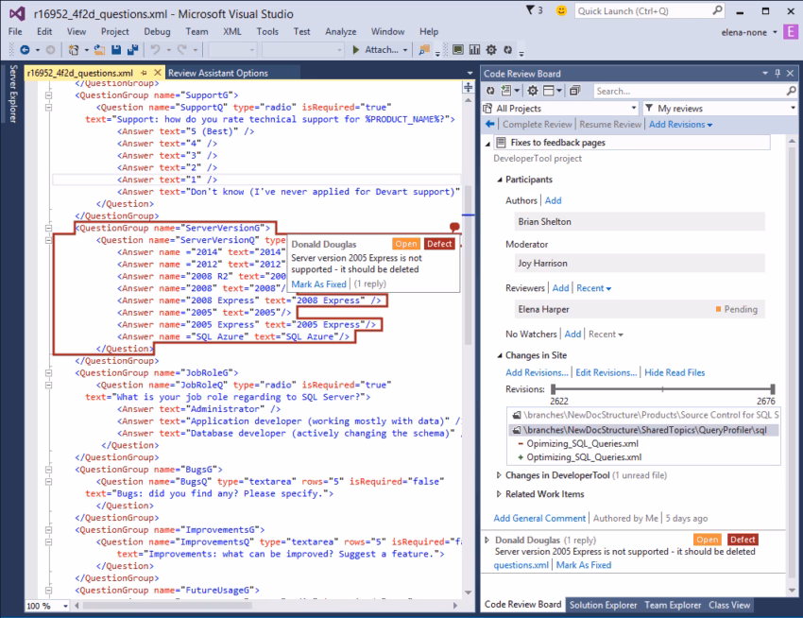This screenshot has height=618, width=803.
Task: Open Code Review Board settings gear
Action: [x=532, y=90]
